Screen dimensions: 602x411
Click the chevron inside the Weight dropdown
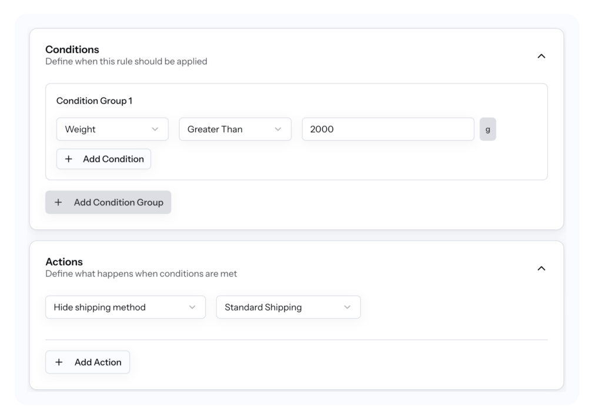(x=156, y=129)
